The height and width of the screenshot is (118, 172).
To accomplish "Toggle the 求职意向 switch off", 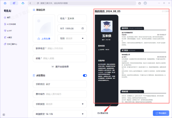I will point(85,76).
